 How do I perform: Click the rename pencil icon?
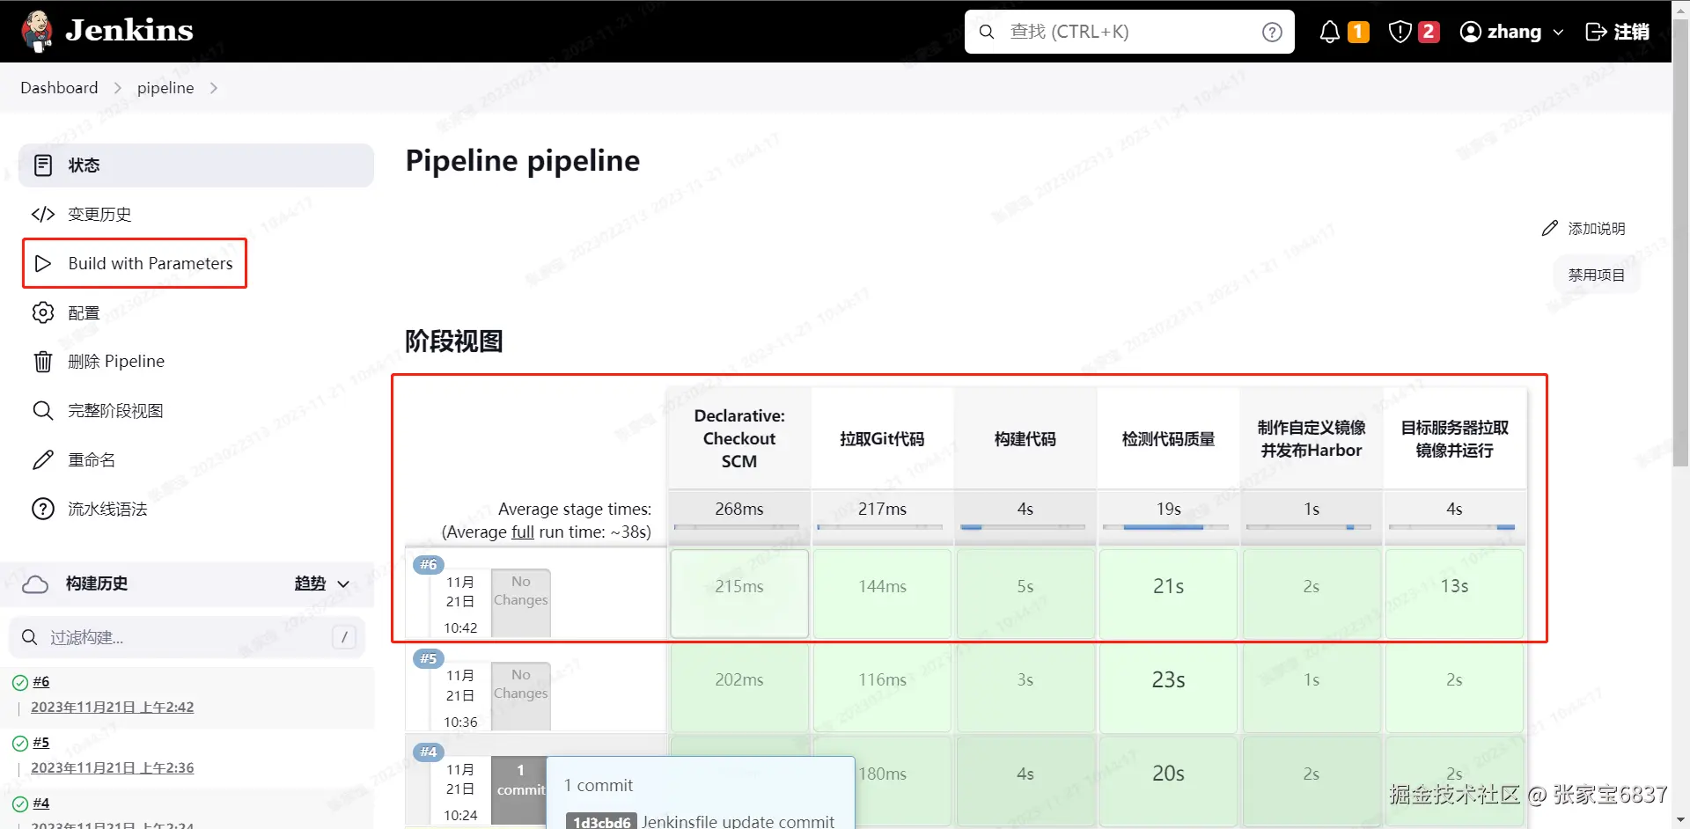[x=43, y=459]
